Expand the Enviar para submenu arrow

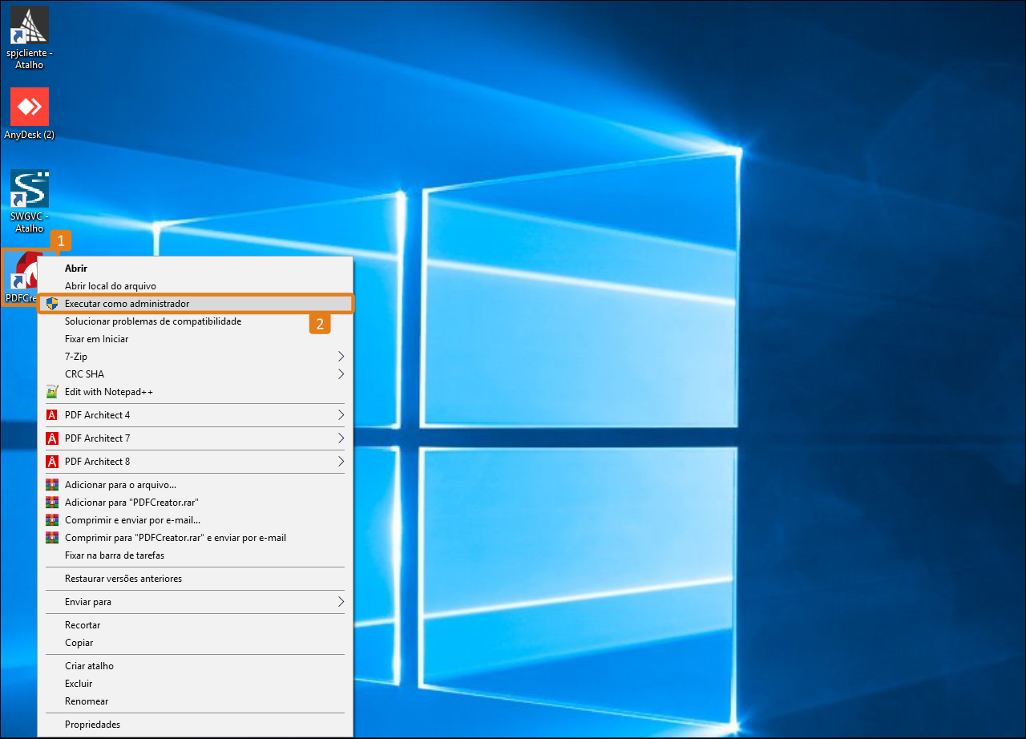[x=341, y=602]
